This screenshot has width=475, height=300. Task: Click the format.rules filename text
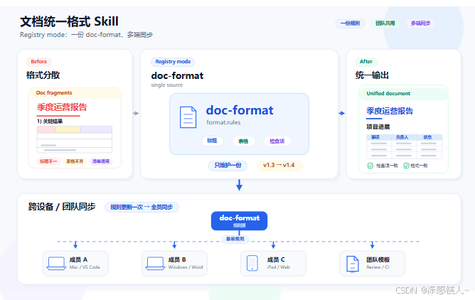[x=223, y=122]
